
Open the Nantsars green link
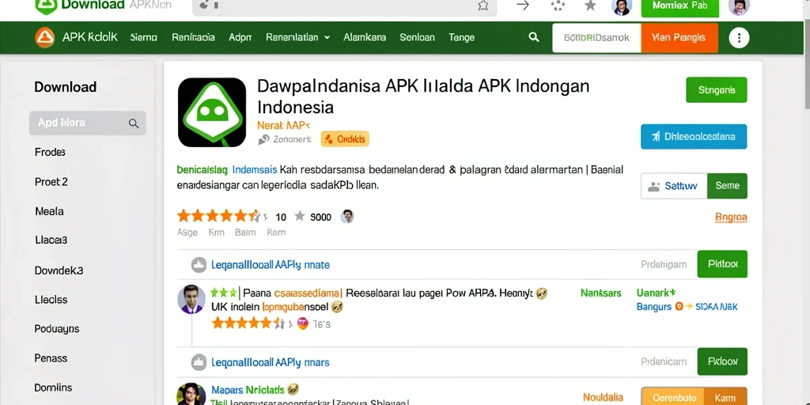[x=601, y=293]
